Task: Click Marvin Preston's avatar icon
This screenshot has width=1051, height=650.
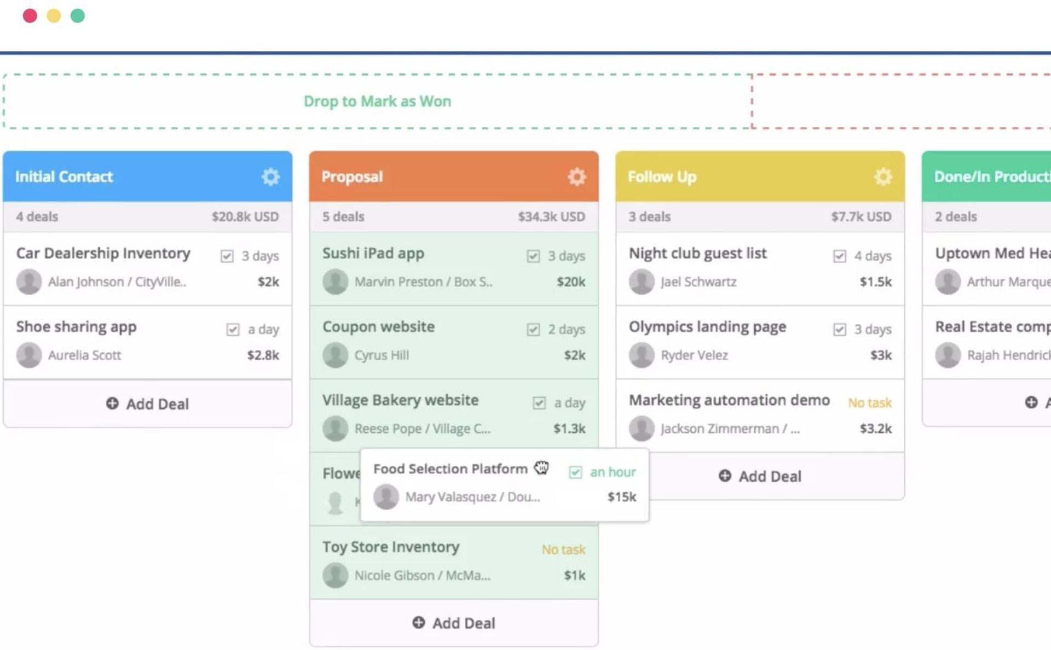Action: (x=335, y=282)
